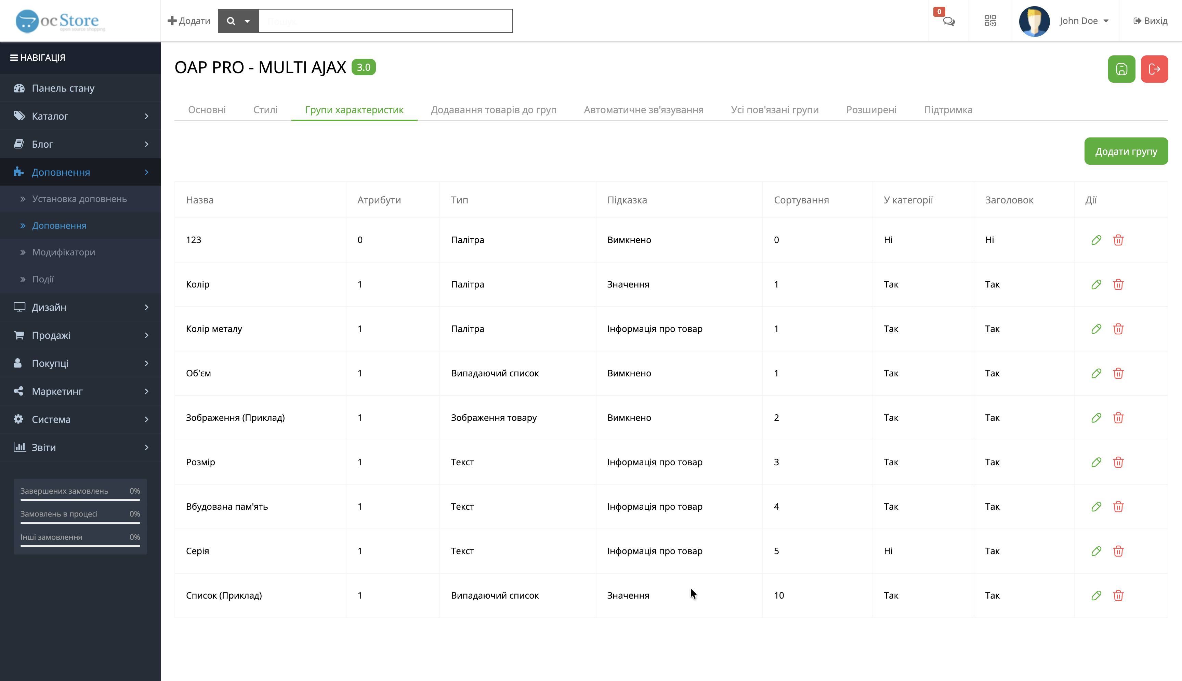Click the Вихід logout link
This screenshot has height=681, width=1182.
point(1150,21)
